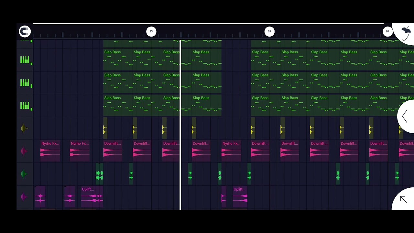This screenshot has height=233, width=414.
Task: Select the leftmost yellow audio clip
Action: point(105,128)
